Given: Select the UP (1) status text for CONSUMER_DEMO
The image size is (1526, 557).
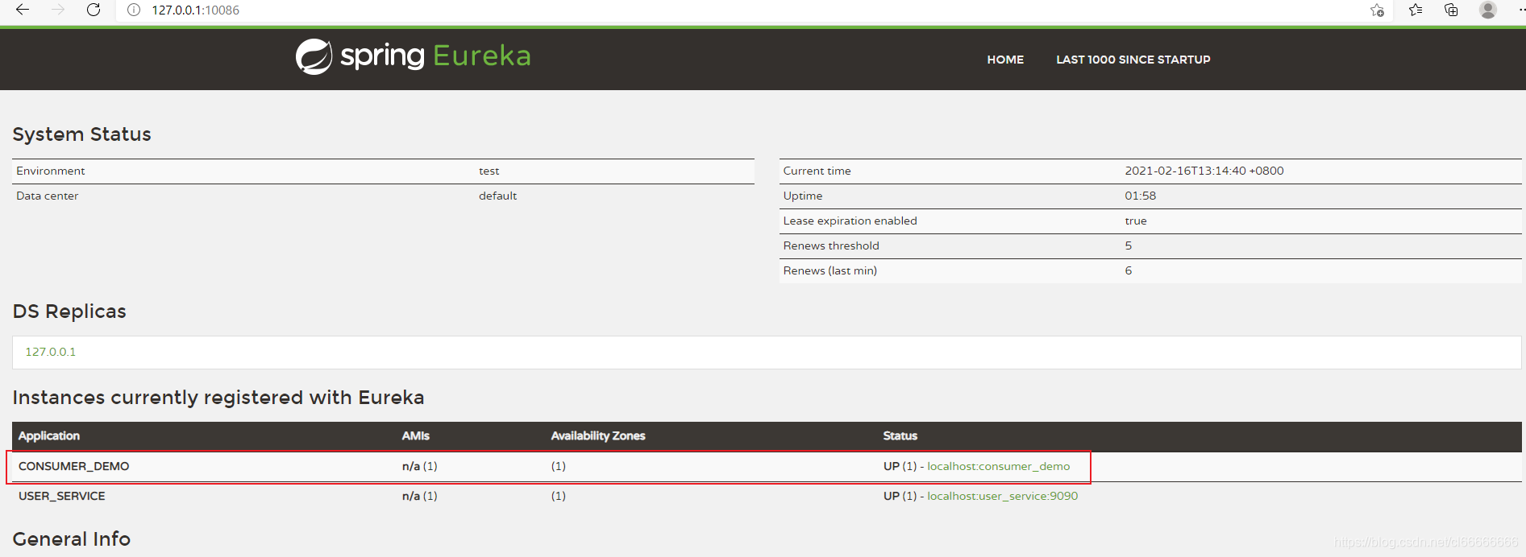Looking at the screenshot, I should coord(900,466).
